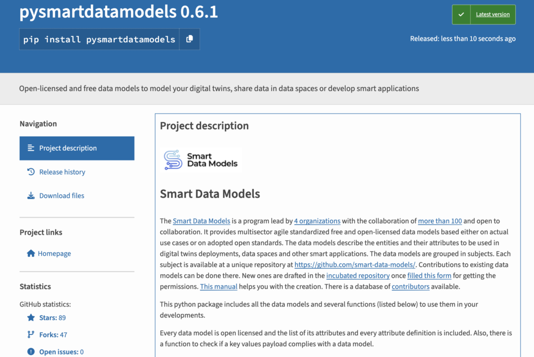Screen dimensions: 534x357
Task: Click the Smart Data Models logo image
Action: coord(201,160)
